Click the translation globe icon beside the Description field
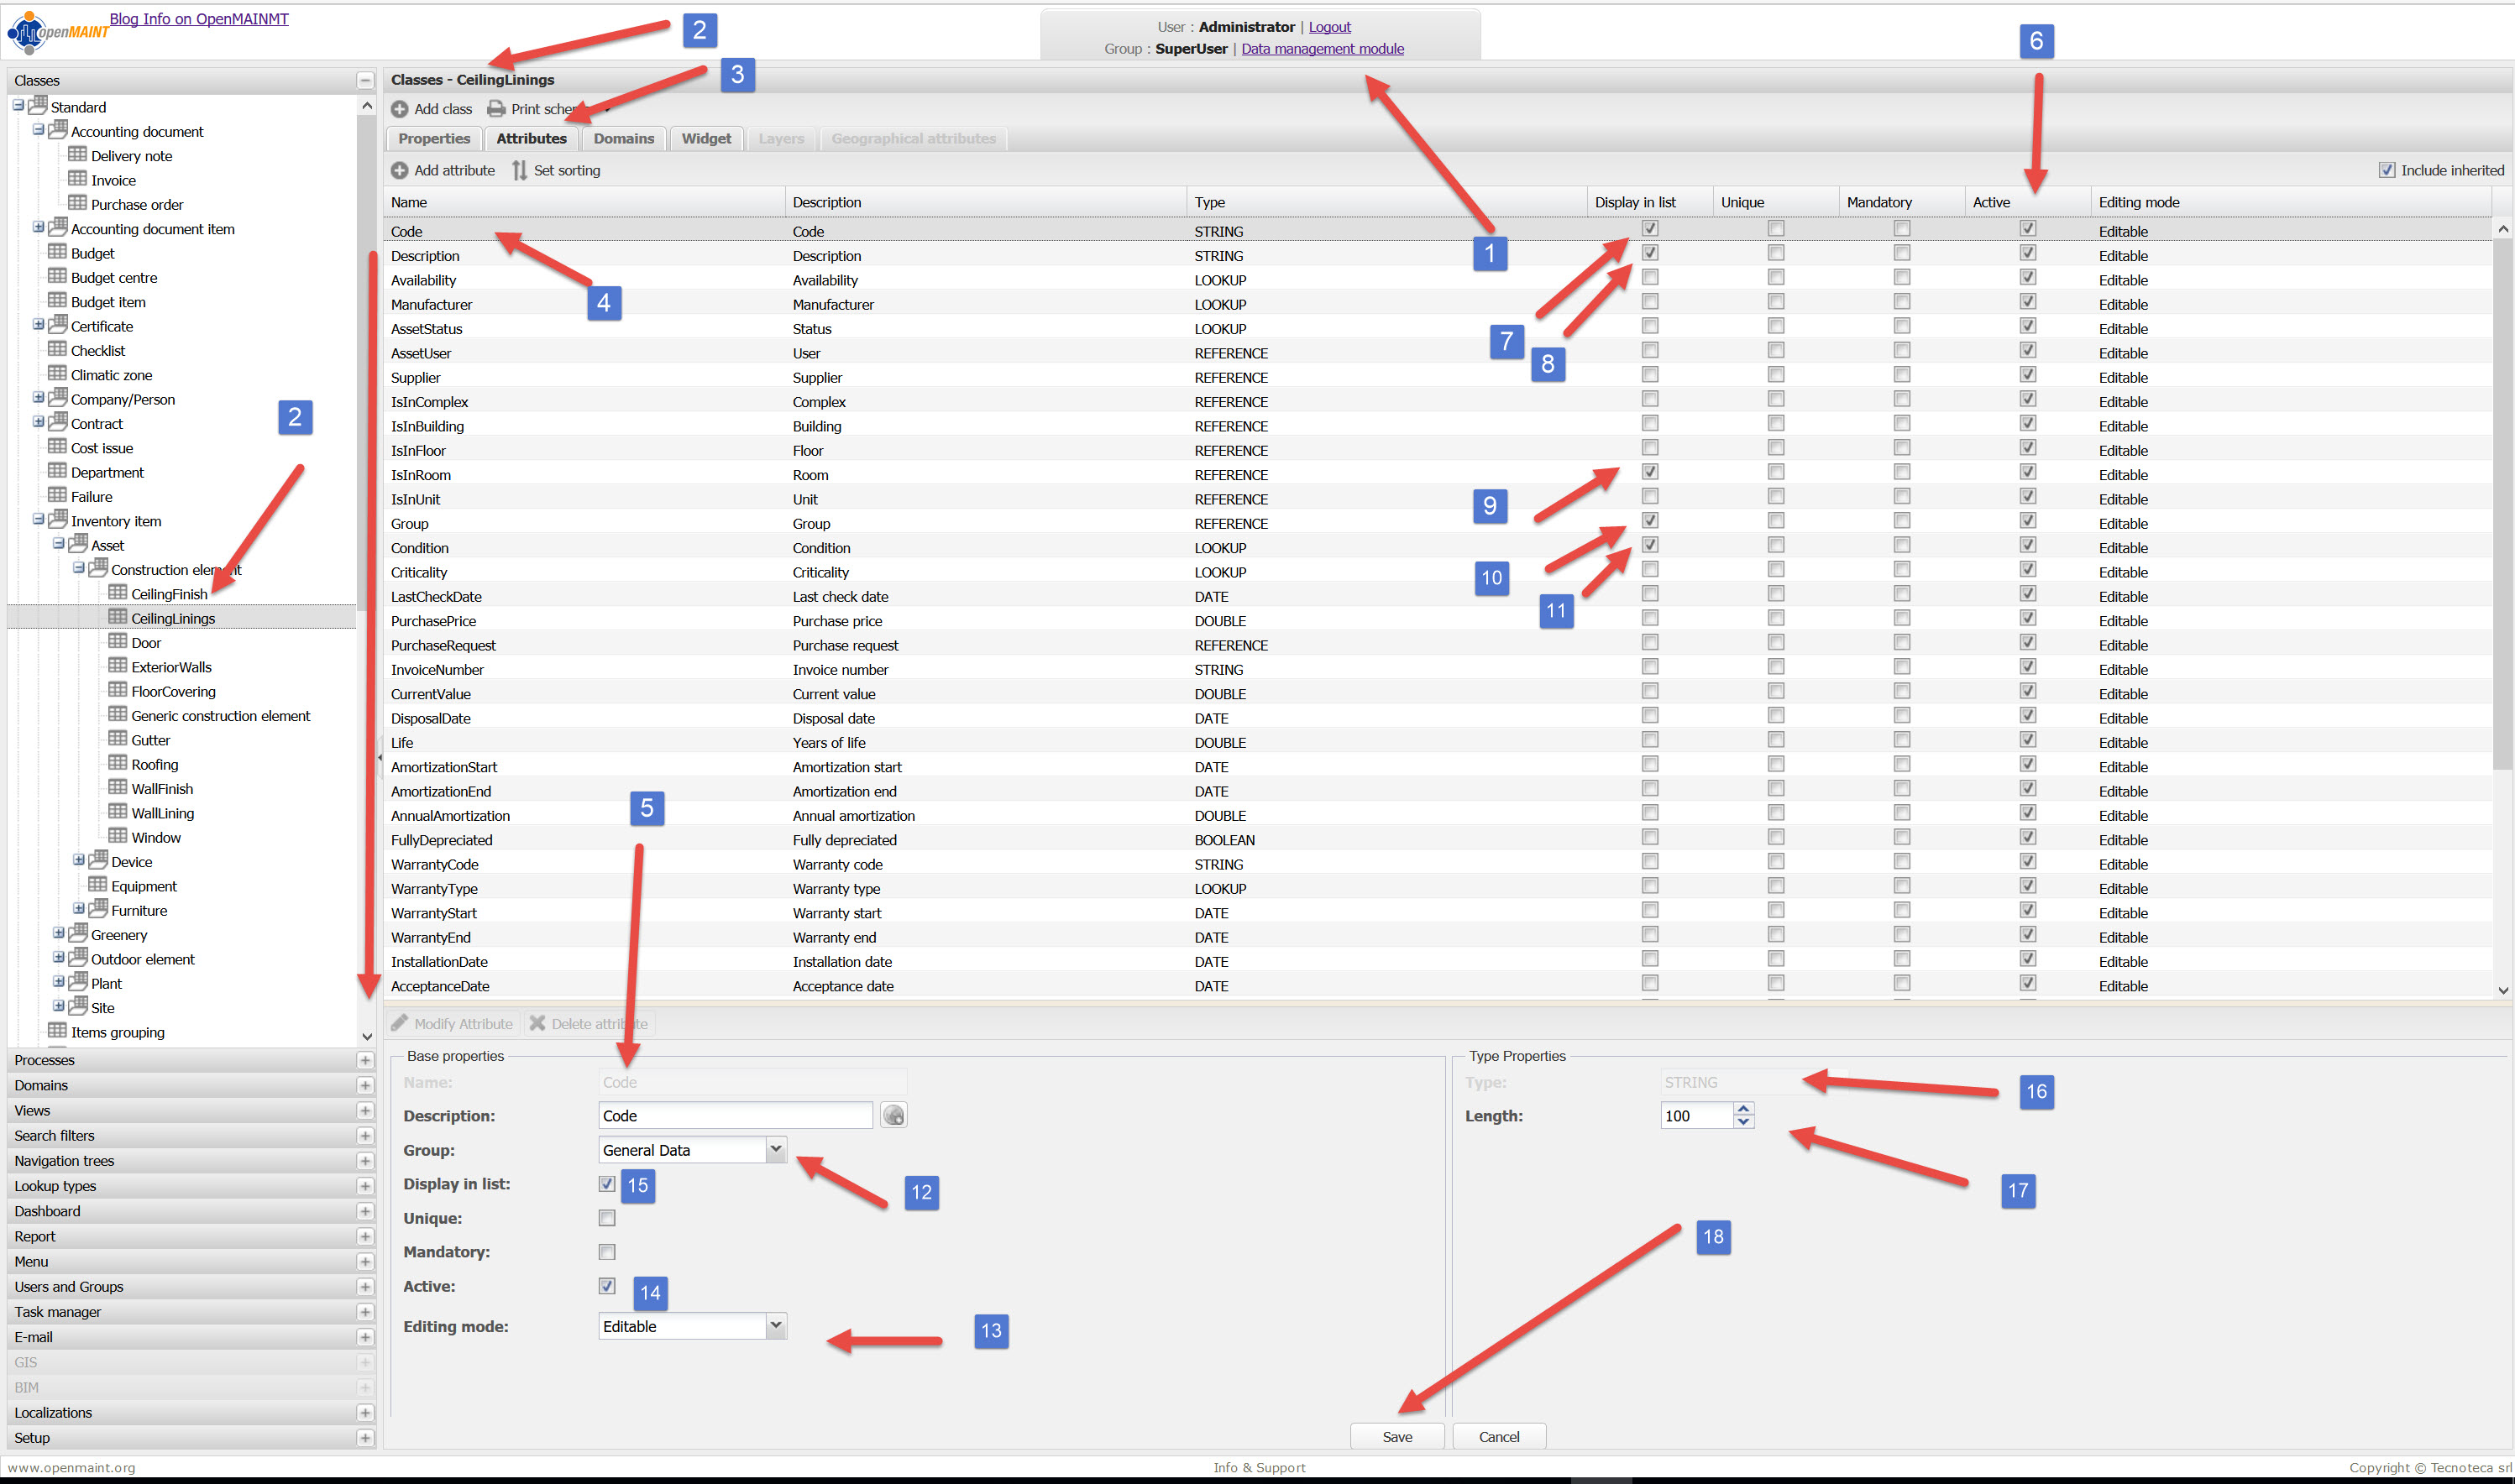 tap(893, 1115)
